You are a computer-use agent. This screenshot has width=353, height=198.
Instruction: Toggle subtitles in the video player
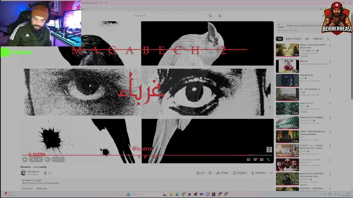click(x=248, y=159)
